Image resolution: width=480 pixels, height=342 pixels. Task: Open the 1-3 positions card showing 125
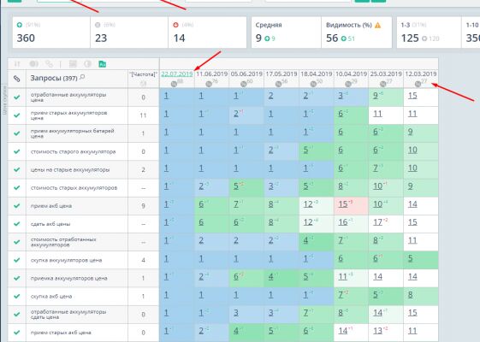coord(429,32)
